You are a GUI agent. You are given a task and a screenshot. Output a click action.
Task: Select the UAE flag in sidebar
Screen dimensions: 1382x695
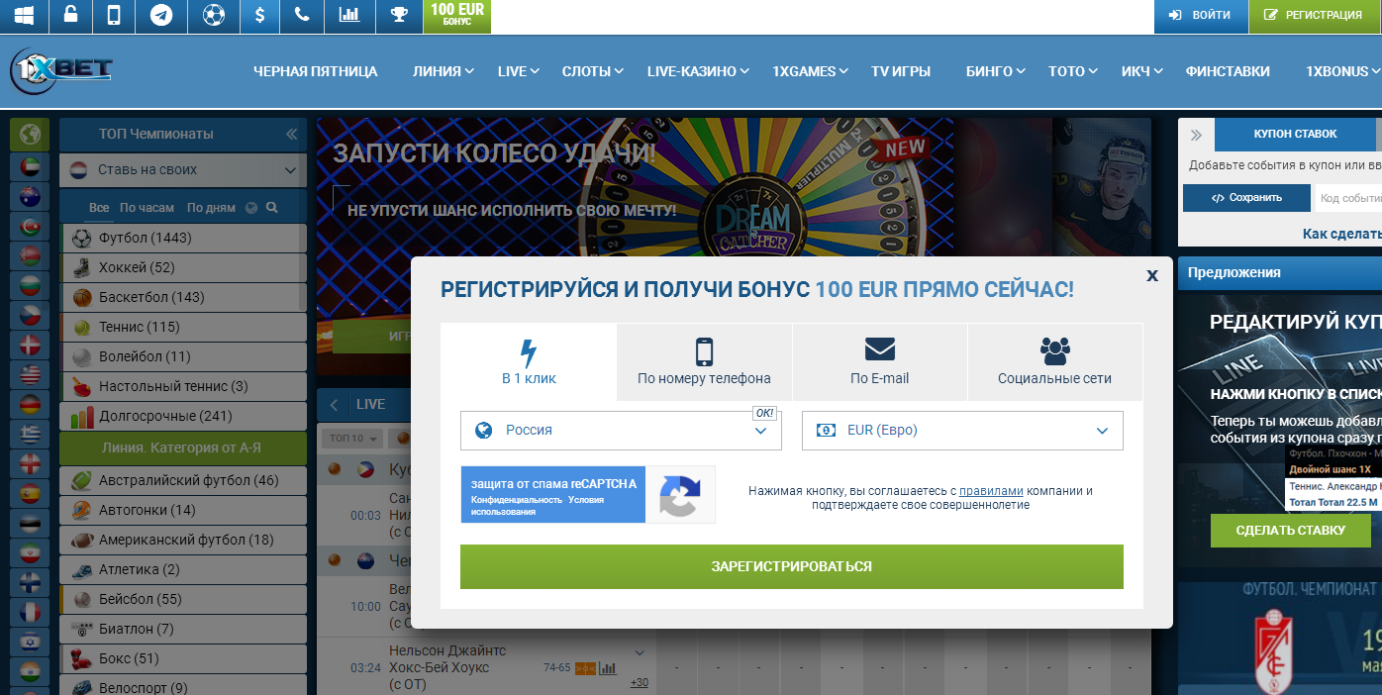[x=30, y=167]
